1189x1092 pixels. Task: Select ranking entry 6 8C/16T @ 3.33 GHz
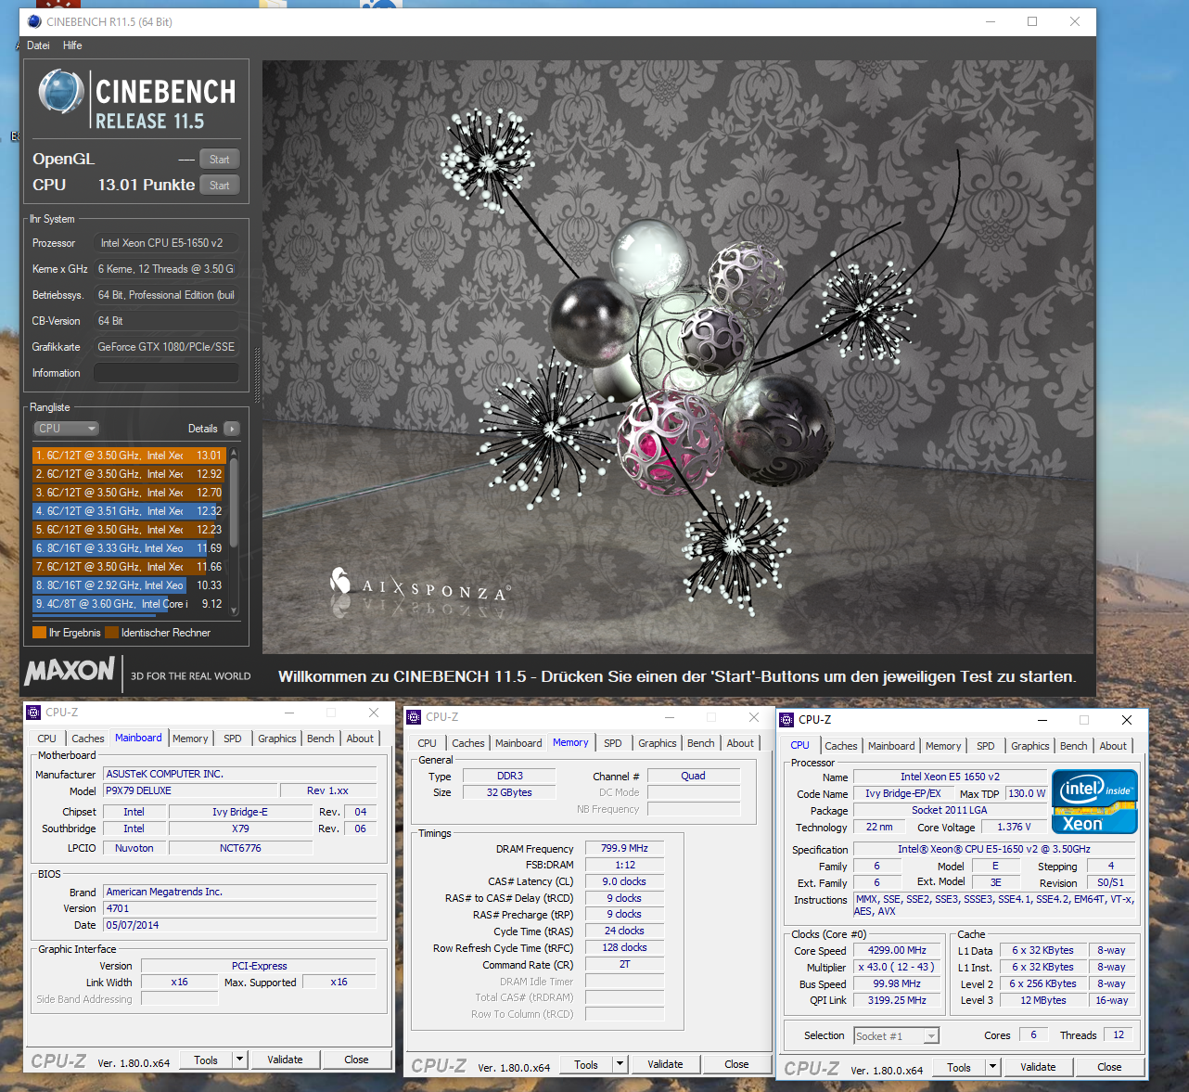pyautogui.click(x=129, y=548)
